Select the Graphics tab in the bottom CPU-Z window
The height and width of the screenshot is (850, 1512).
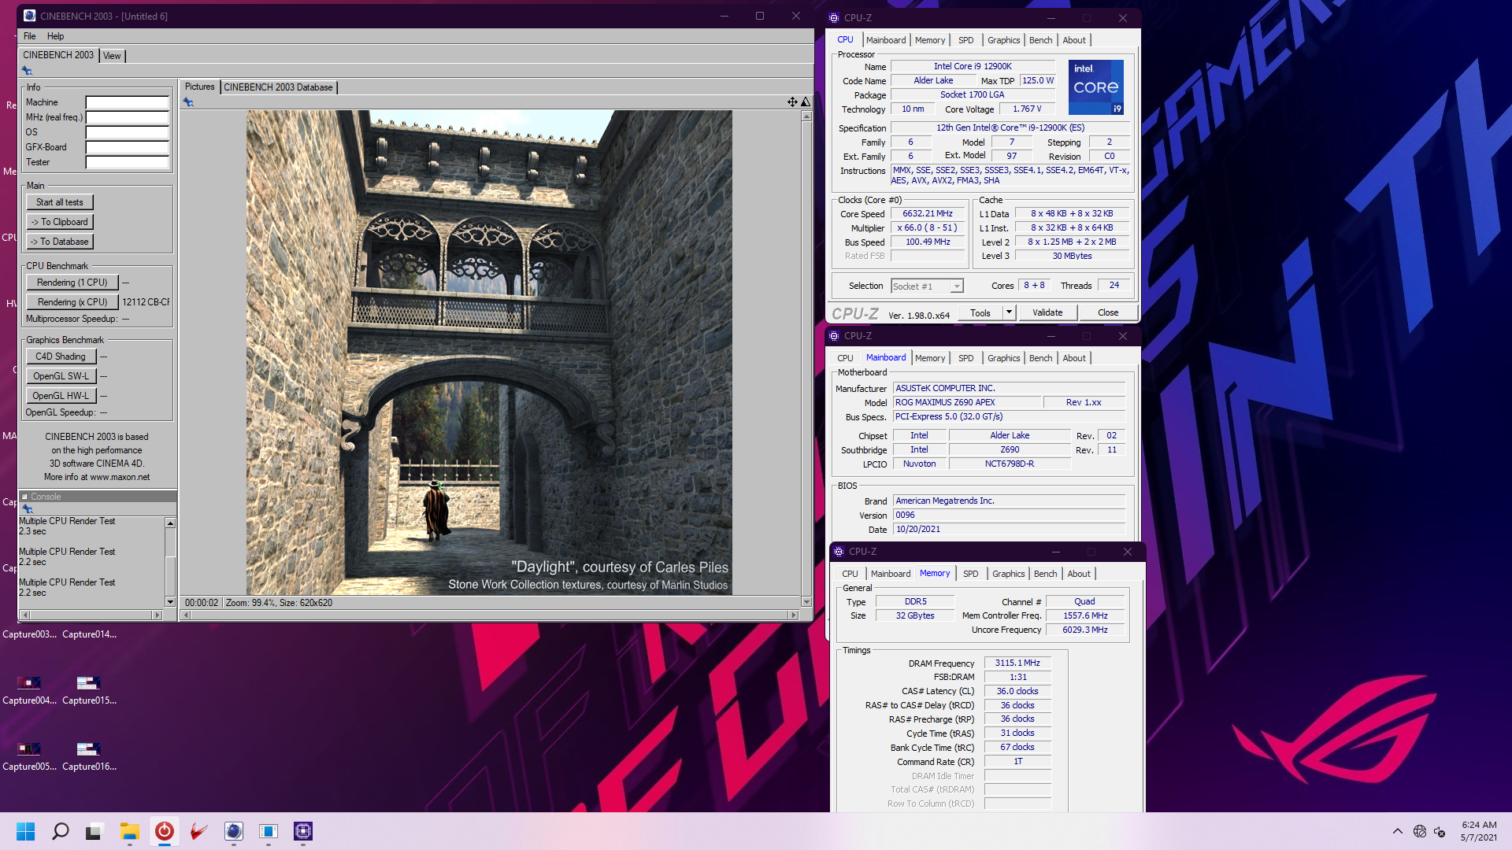[x=1008, y=574]
